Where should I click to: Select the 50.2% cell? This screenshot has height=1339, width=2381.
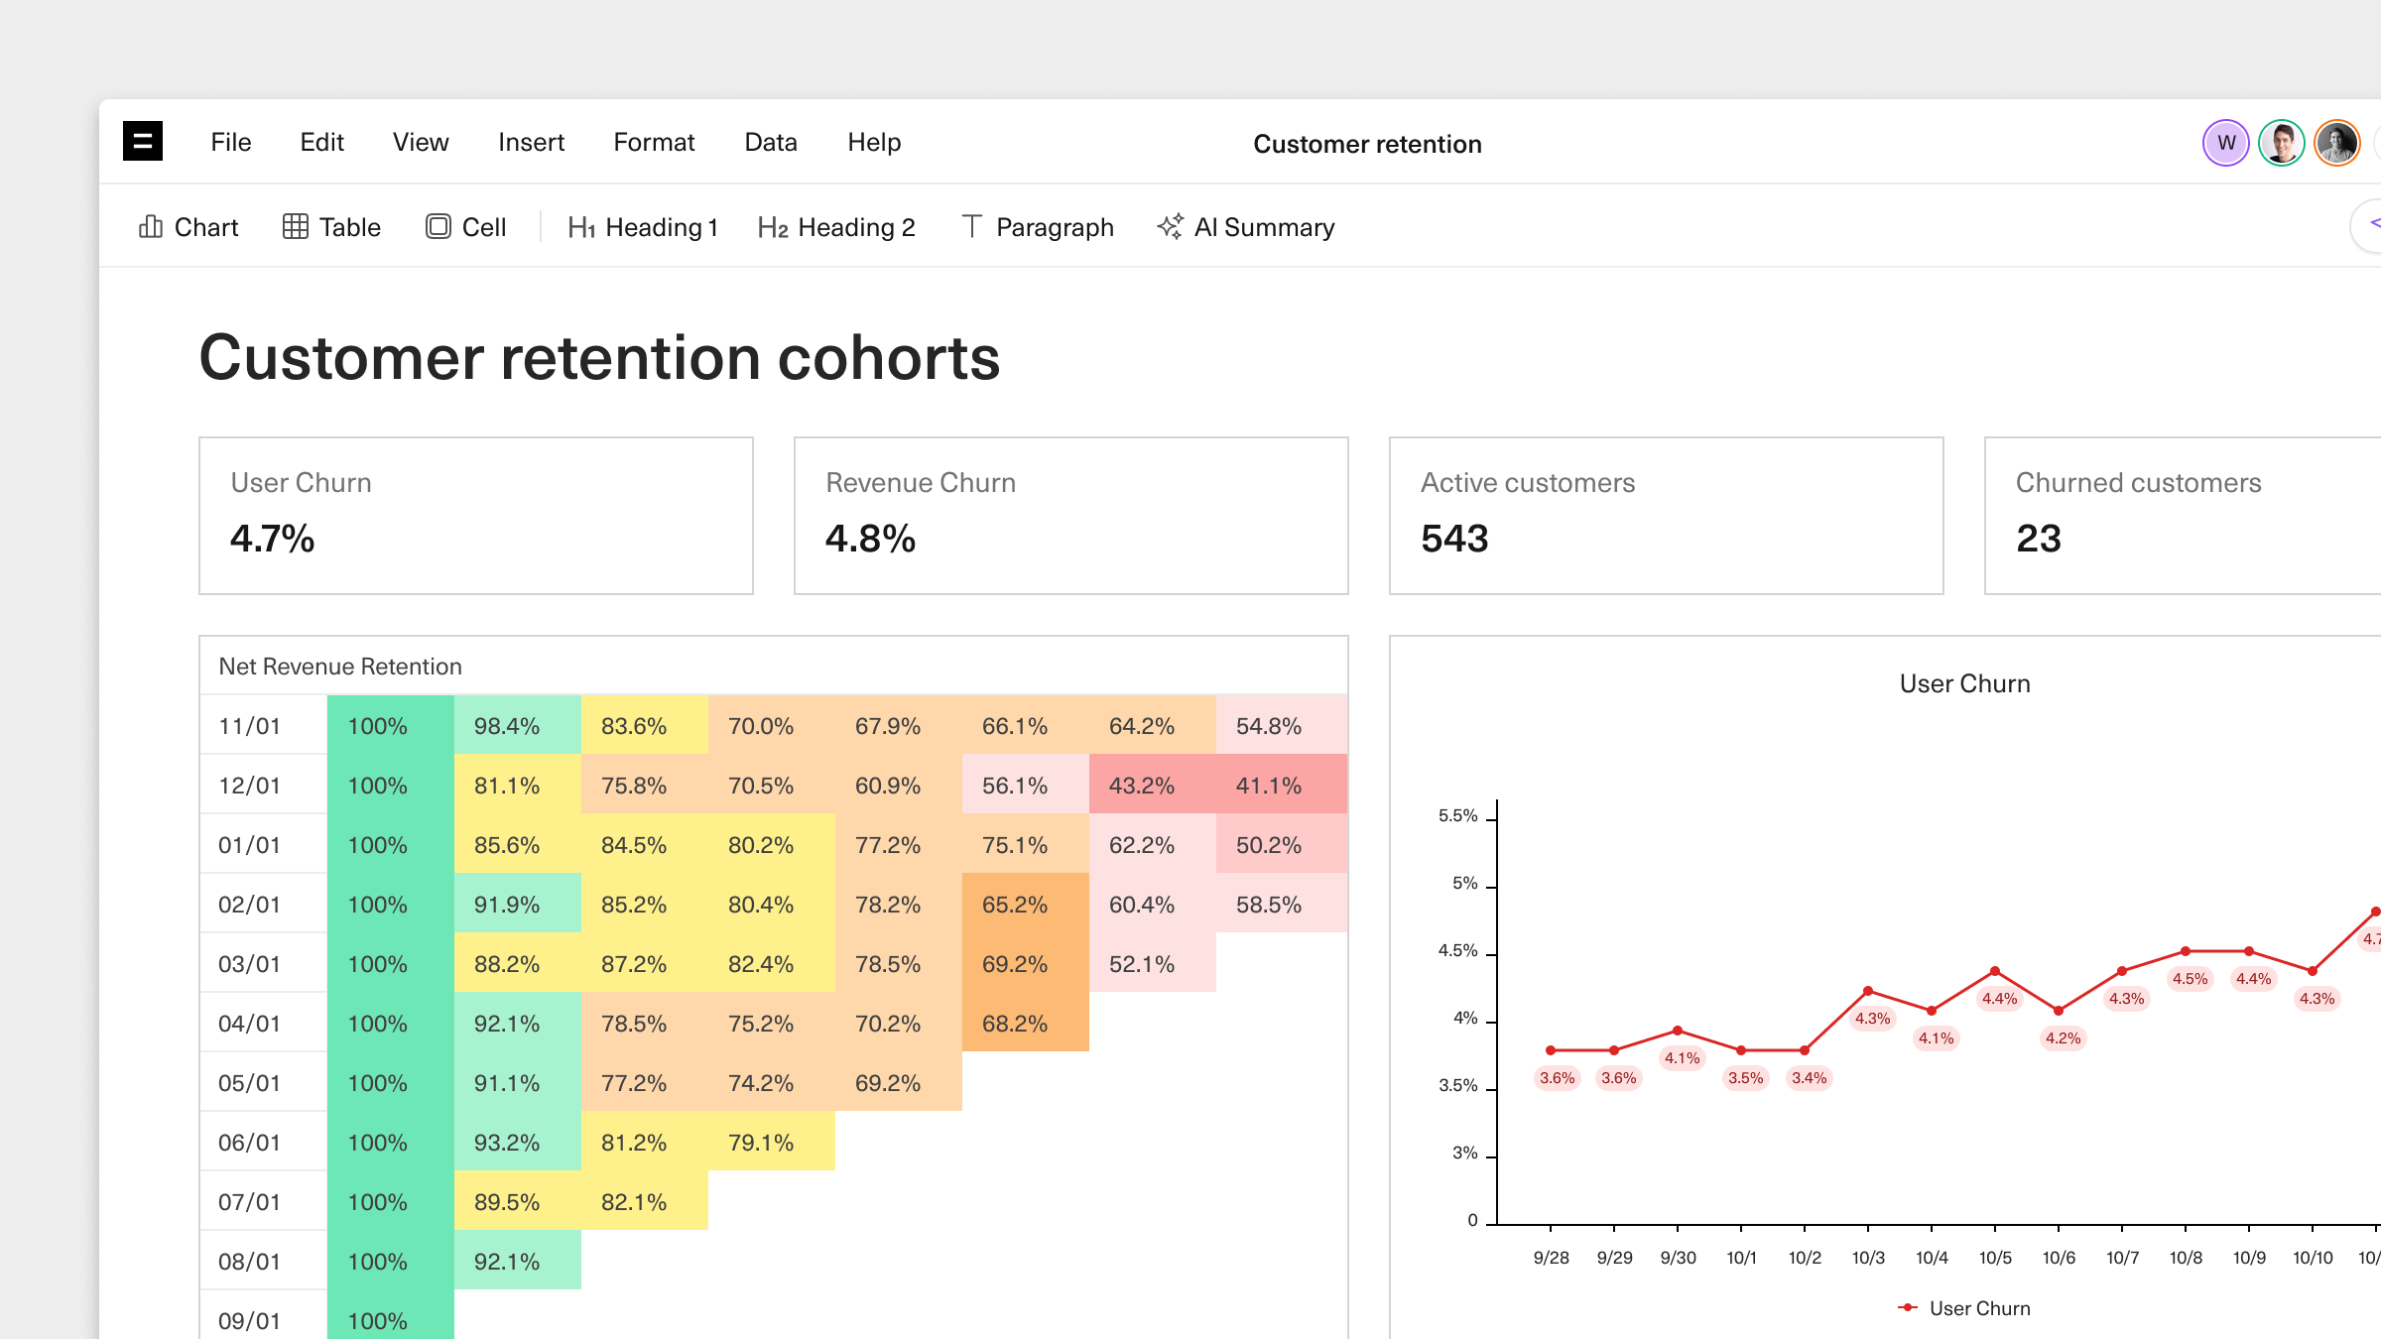point(1281,844)
